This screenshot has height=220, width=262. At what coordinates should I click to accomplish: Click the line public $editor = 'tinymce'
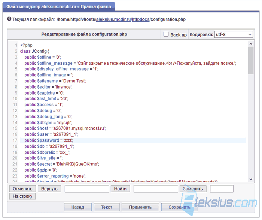click(x=48, y=87)
